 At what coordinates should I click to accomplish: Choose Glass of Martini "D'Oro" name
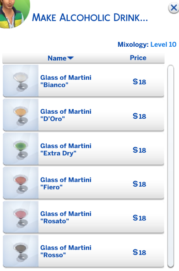66,115
